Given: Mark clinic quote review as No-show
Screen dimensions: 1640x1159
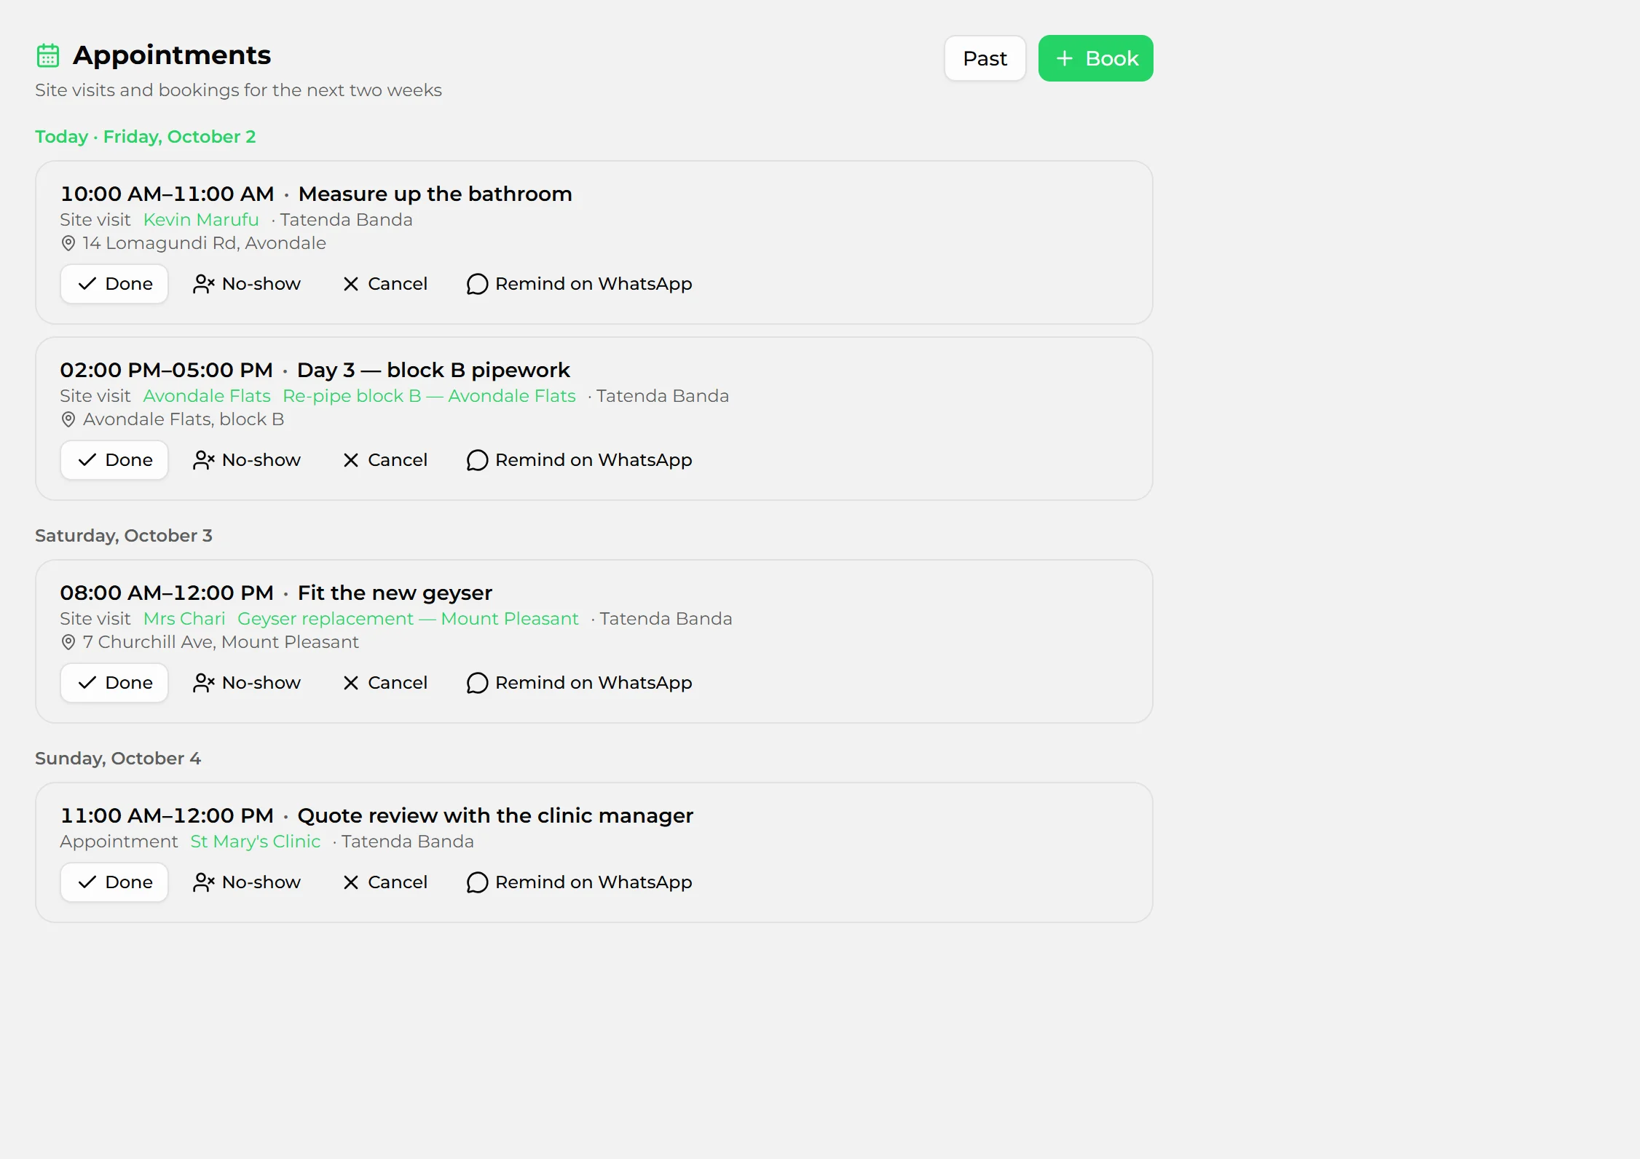Looking at the screenshot, I should (x=247, y=882).
